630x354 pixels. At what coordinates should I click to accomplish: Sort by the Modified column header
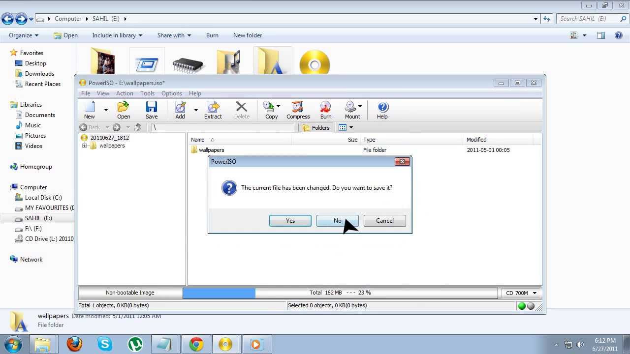click(499, 140)
